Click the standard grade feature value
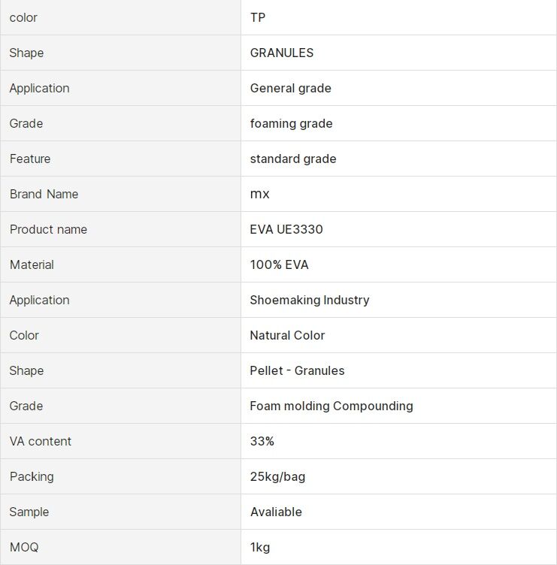Image resolution: width=557 pixels, height=565 pixels. point(293,159)
